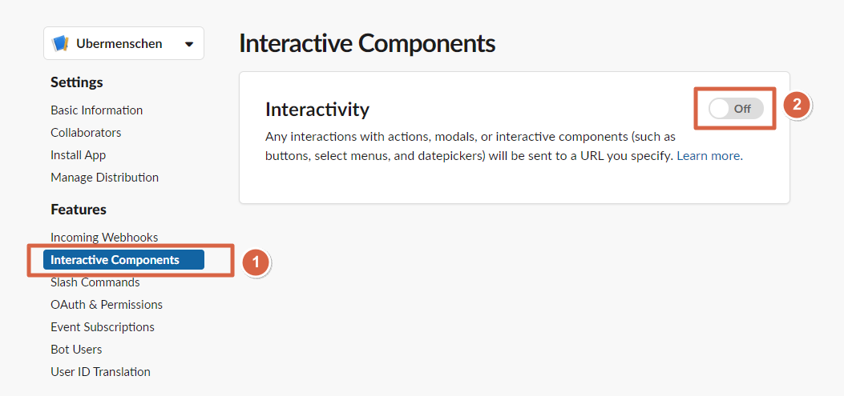Click the Ubermenschen app book icon
Image resolution: width=844 pixels, height=396 pixels.
pyautogui.click(x=60, y=44)
